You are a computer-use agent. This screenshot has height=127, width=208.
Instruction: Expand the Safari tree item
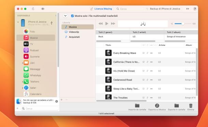[x=23, y=88]
